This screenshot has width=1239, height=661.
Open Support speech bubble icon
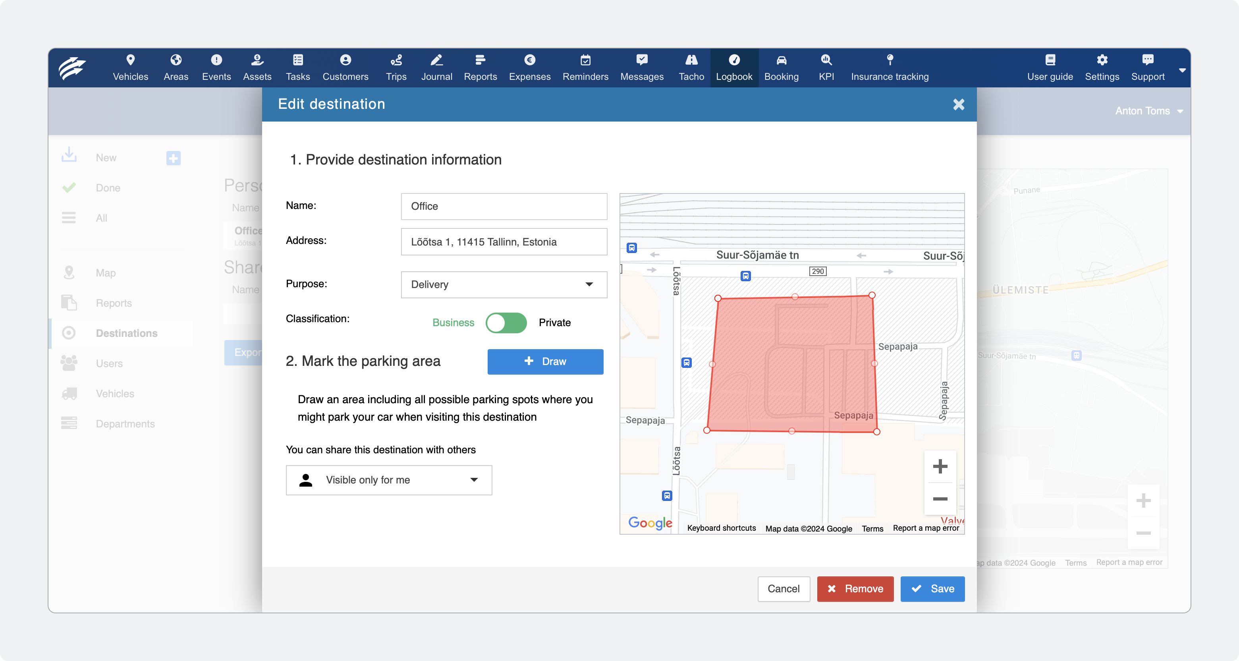click(1148, 60)
